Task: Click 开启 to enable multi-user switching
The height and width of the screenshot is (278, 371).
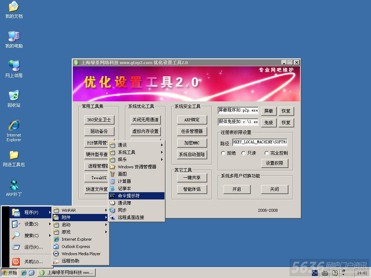Action: pos(237,189)
